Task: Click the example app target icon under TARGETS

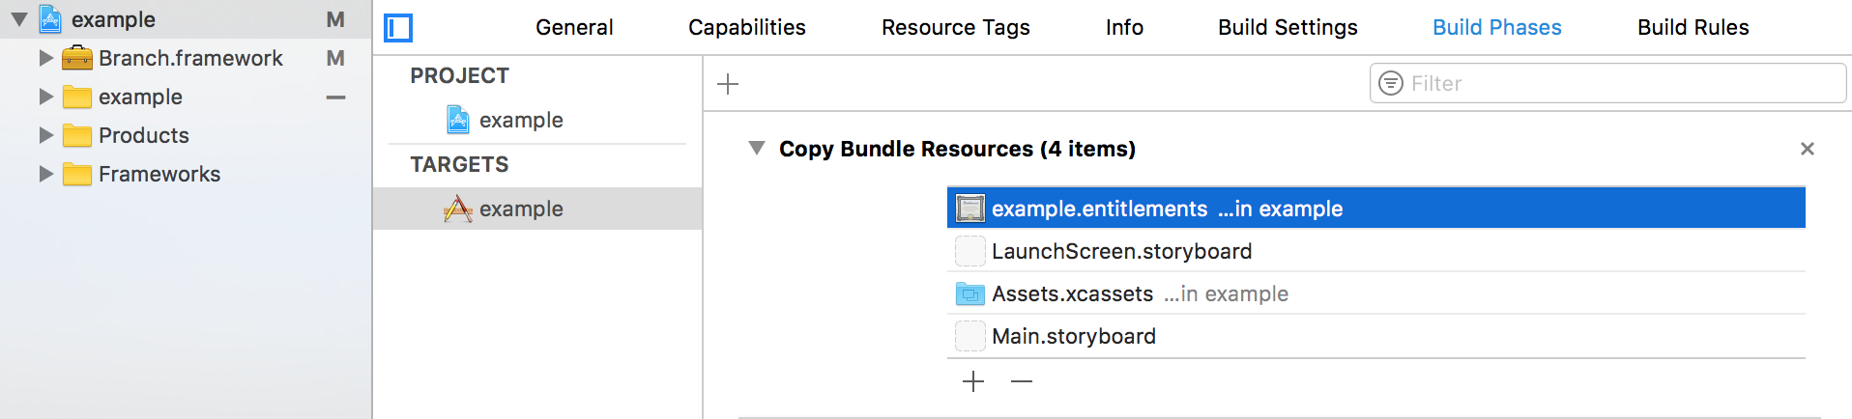Action: click(x=458, y=209)
